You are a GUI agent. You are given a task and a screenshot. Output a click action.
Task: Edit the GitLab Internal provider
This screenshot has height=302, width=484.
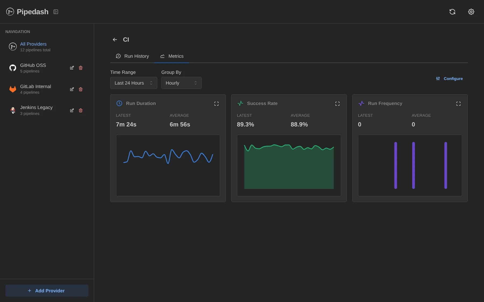pos(72,89)
